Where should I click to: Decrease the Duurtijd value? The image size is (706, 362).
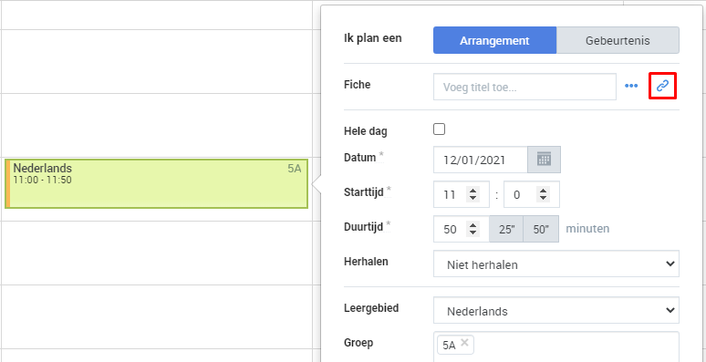coord(472,233)
